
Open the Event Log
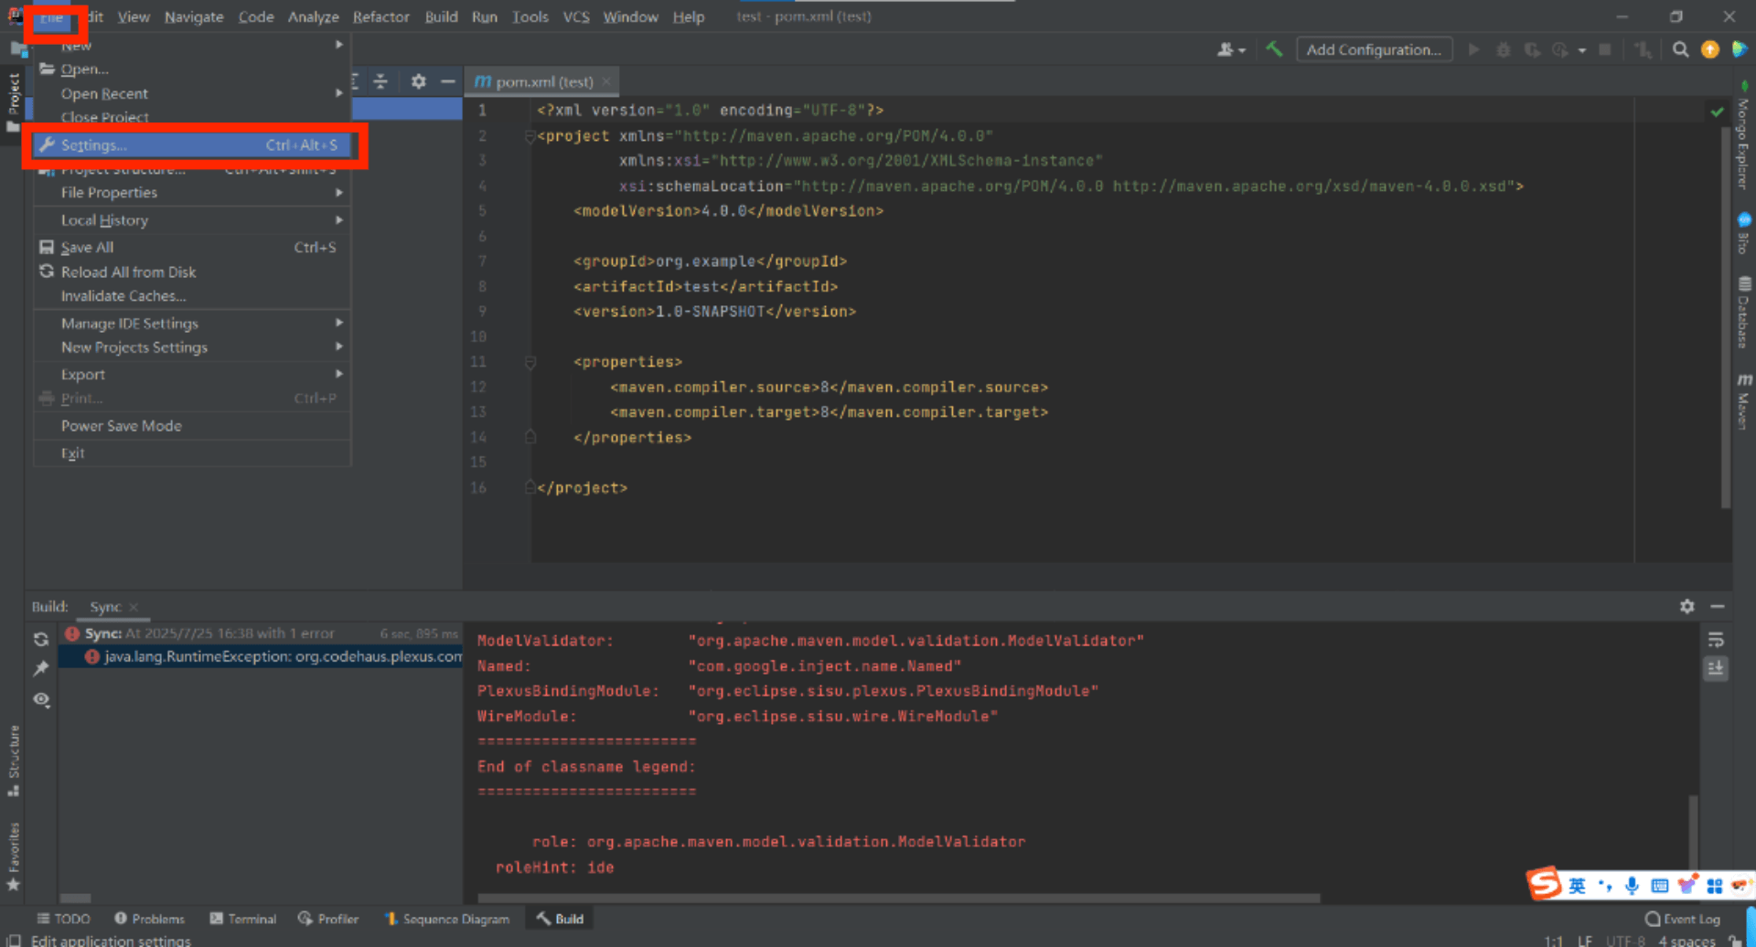tap(1682, 919)
